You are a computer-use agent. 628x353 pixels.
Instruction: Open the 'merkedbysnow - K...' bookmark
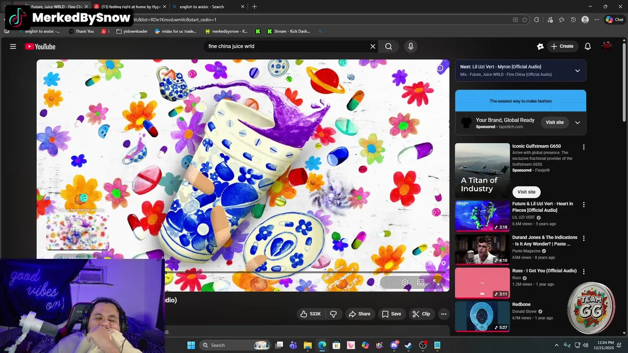226,31
